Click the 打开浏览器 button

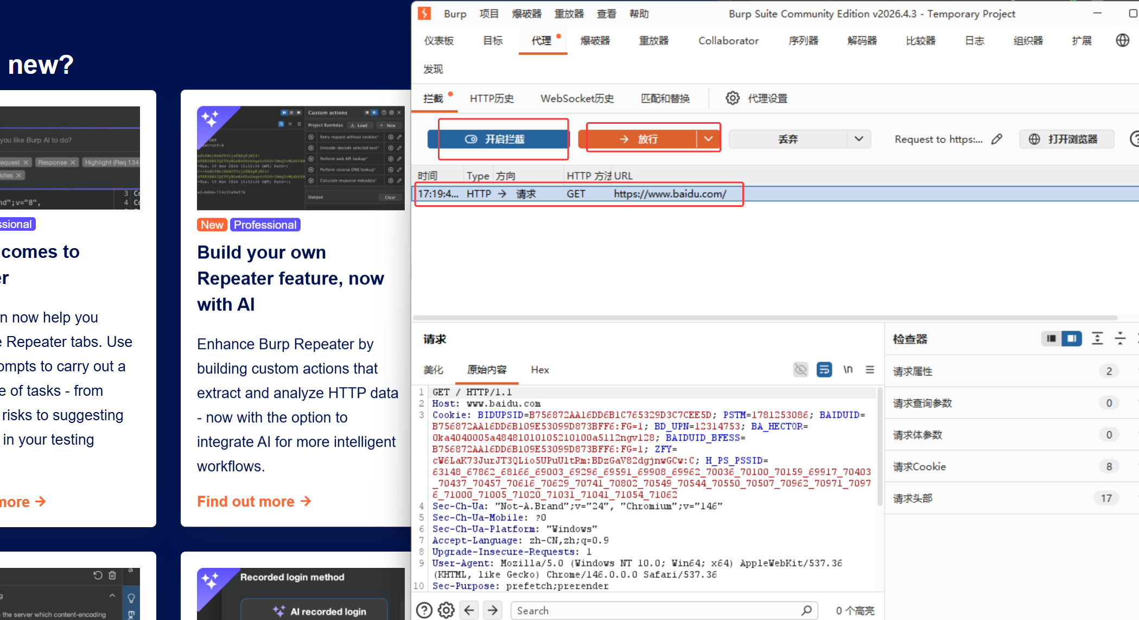click(1066, 140)
